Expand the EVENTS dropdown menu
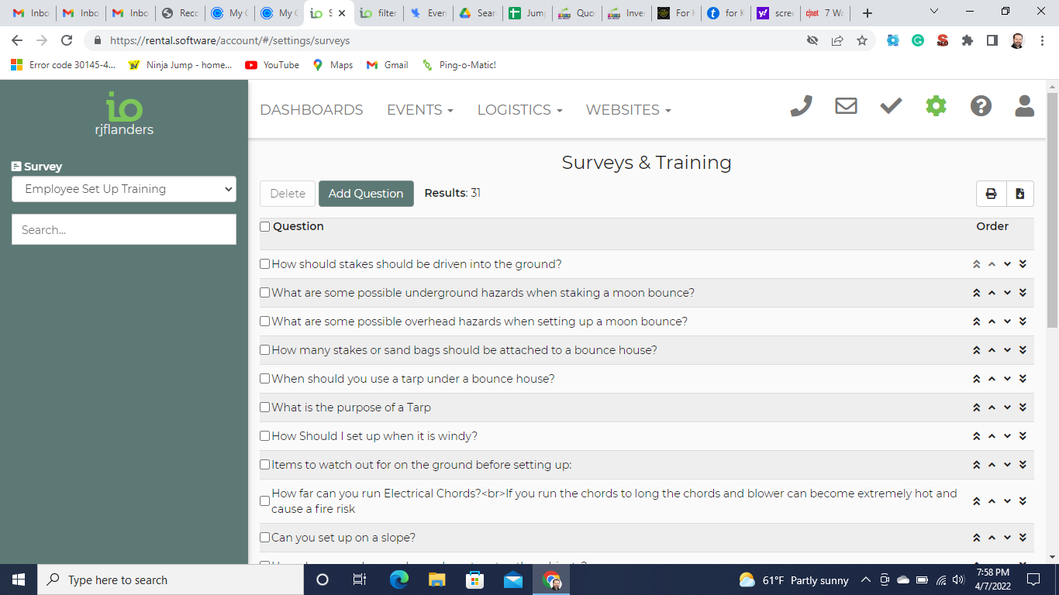1059x595 pixels. click(419, 110)
